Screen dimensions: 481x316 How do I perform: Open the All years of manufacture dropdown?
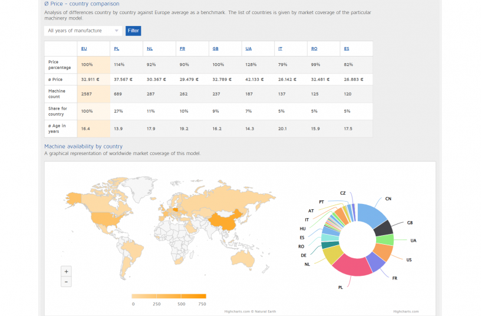tap(83, 31)
